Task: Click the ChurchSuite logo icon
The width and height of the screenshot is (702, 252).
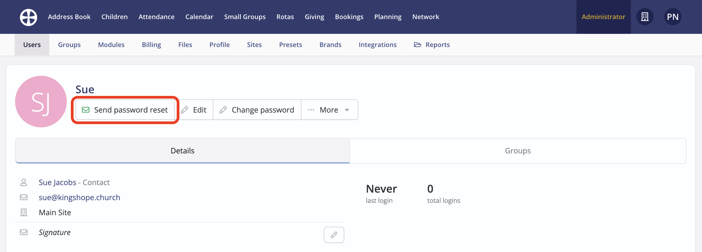Action: click(28, 17)
